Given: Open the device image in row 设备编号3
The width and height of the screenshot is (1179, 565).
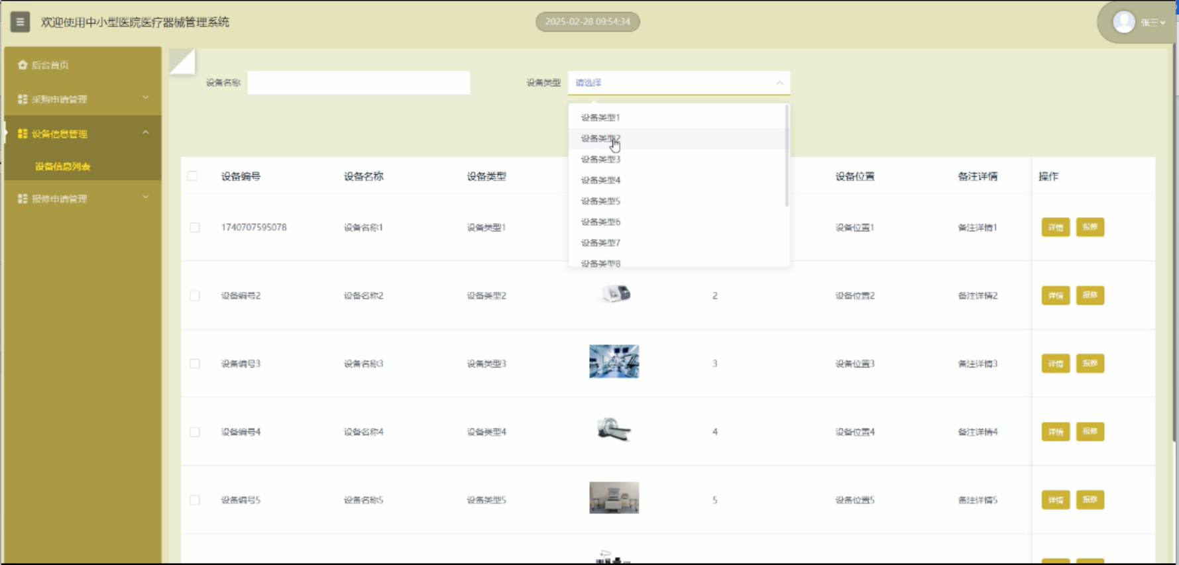Looking at the screenshot, I should pos(614,362).
